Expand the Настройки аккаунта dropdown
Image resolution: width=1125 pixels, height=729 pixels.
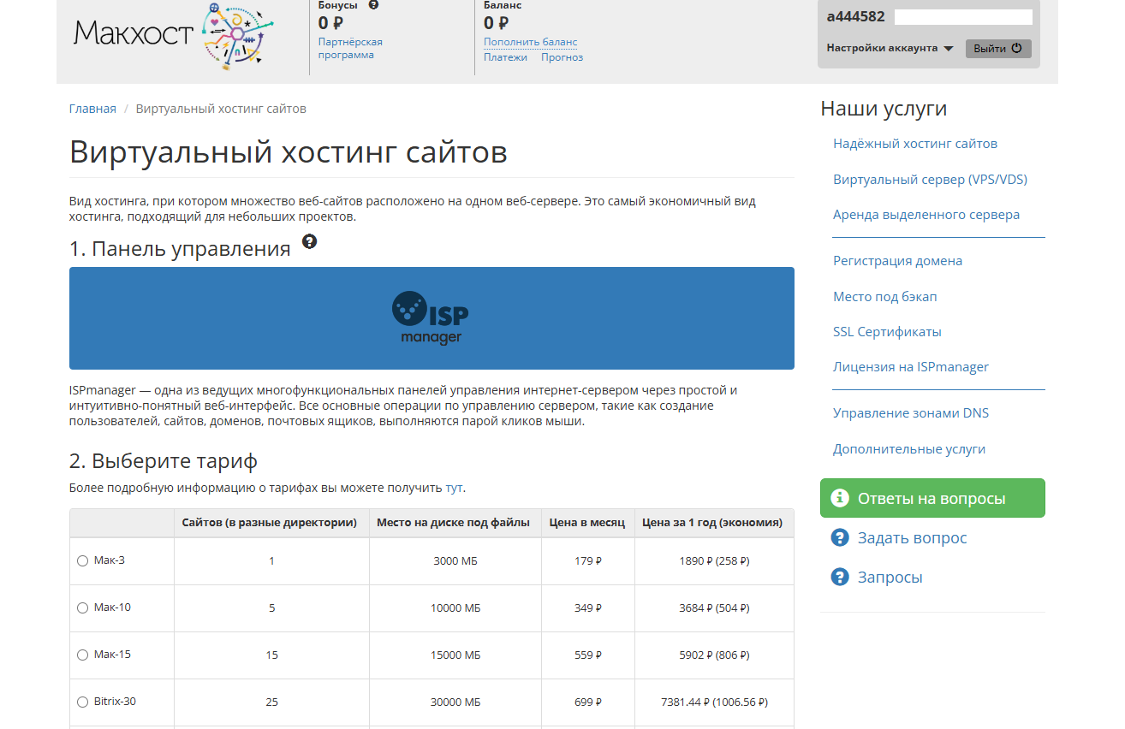(x=890, y=49)
